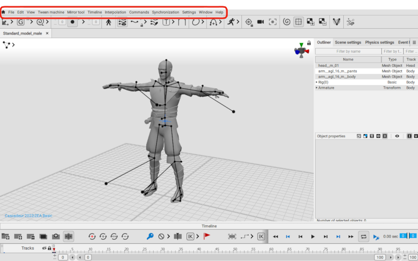The width and height of the screenshot is (418, 261).
Task: Open the Outliner panel hamburger menu
Action: click(x=414, y=42)
